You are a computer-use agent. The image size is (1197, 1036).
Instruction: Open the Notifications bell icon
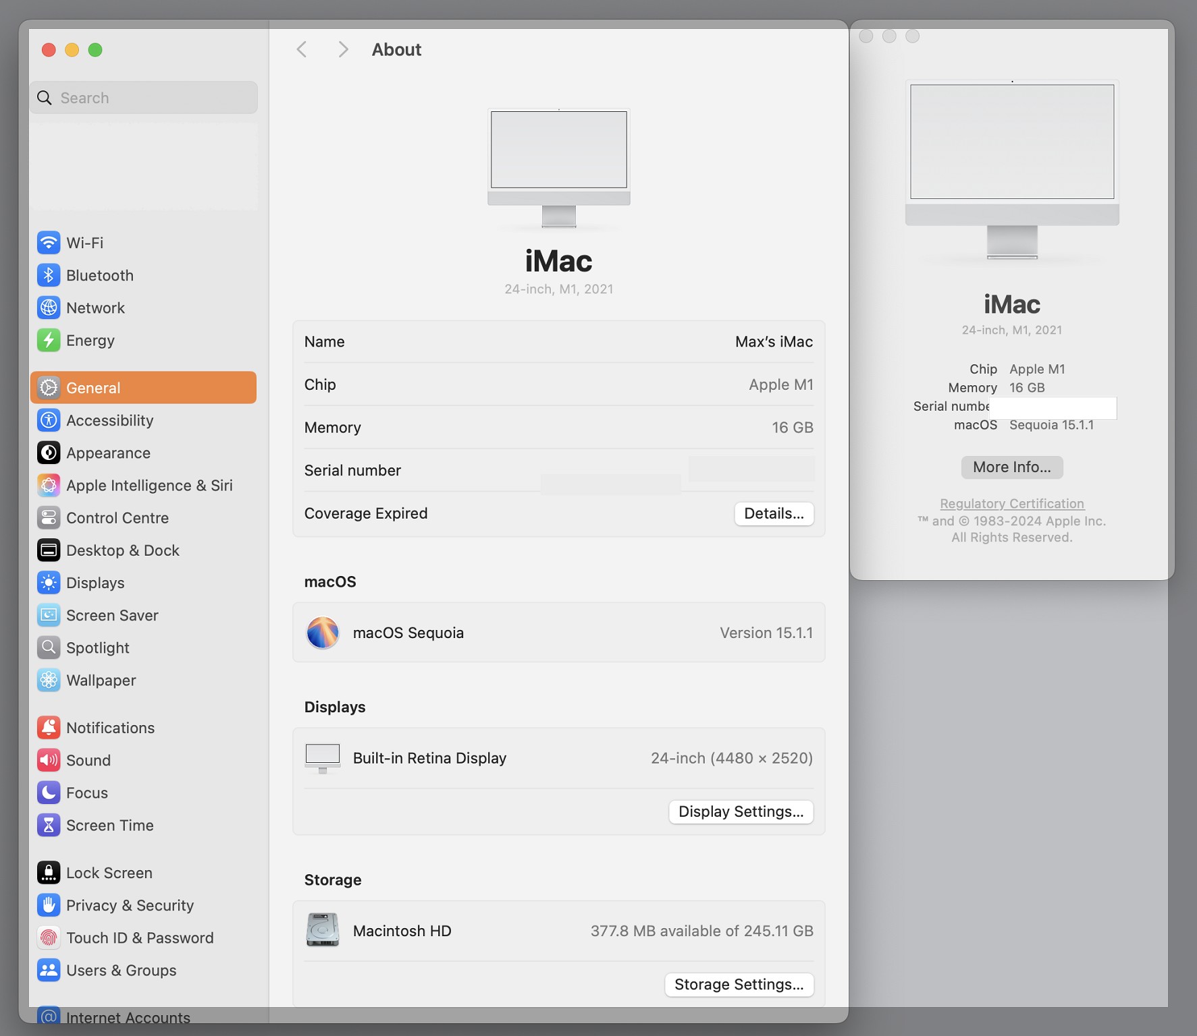[x=49, y=728]
